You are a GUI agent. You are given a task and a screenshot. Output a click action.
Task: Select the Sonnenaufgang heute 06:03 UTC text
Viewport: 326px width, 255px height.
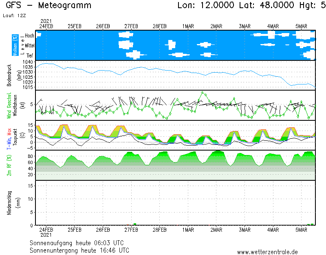coord(77,243)
